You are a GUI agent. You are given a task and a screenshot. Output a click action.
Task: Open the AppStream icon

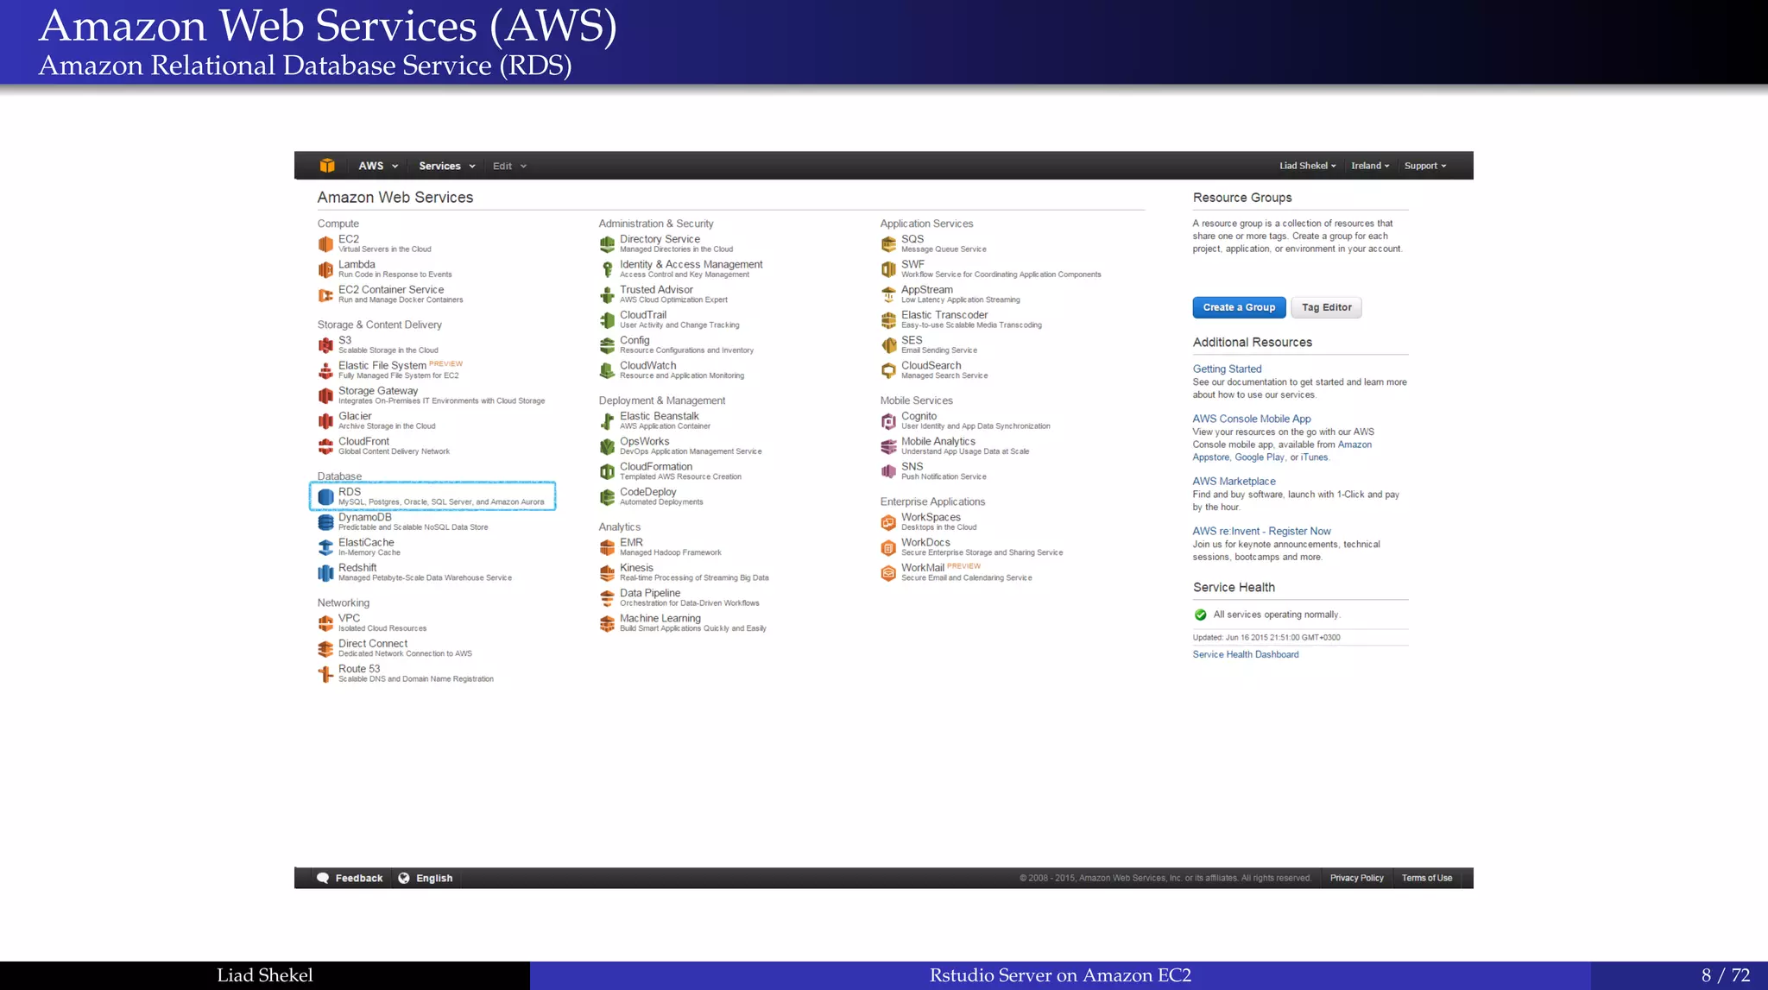click(x=888, y=294)
